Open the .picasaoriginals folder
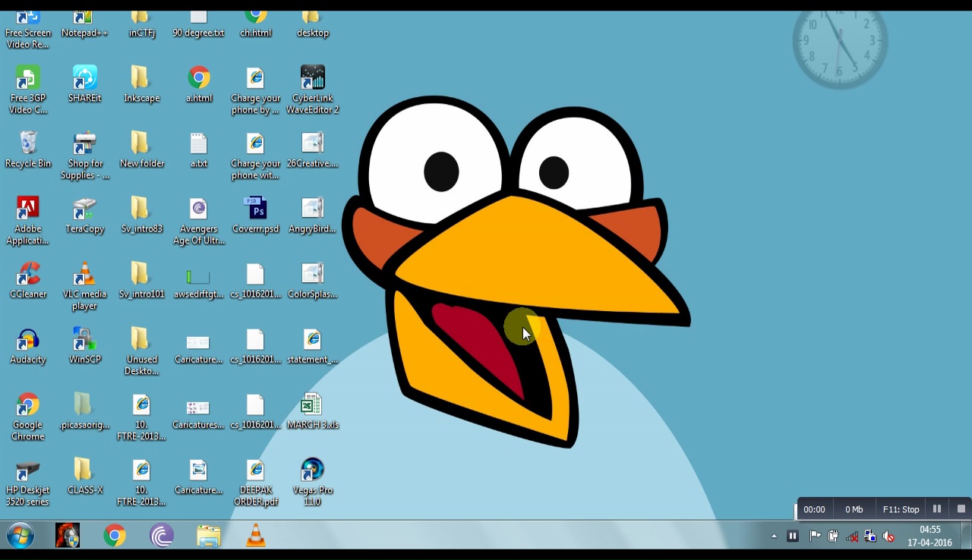Image resolution: width=972 pixels, height=560 pixels. click(x=84, y=411)
